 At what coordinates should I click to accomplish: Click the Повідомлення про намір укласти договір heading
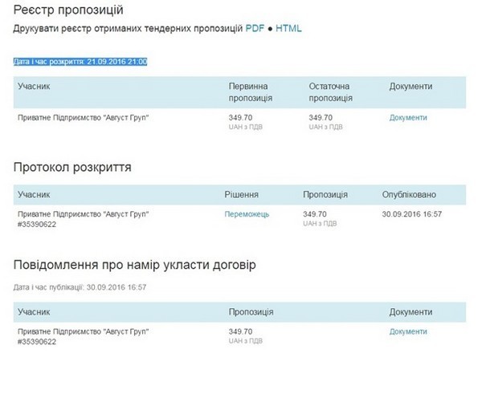click(135, 264)
